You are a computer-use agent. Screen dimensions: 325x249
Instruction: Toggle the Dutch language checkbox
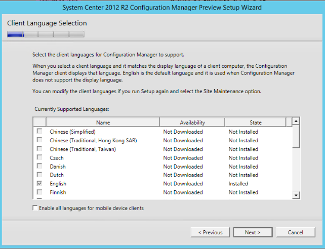pos(39,175)
